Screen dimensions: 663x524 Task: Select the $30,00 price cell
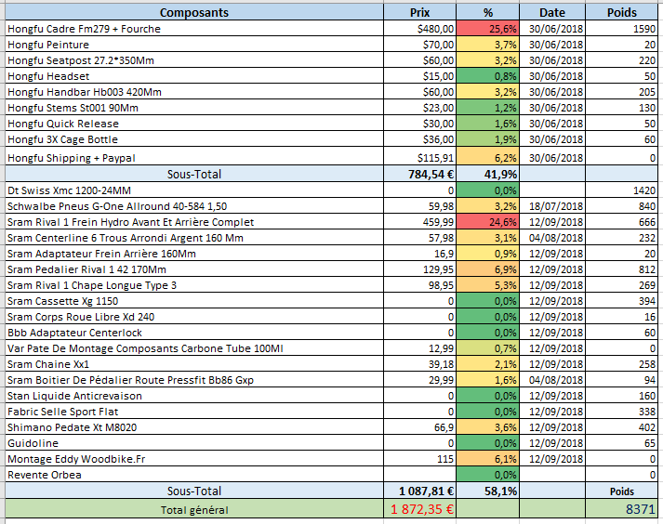[420, 124]
